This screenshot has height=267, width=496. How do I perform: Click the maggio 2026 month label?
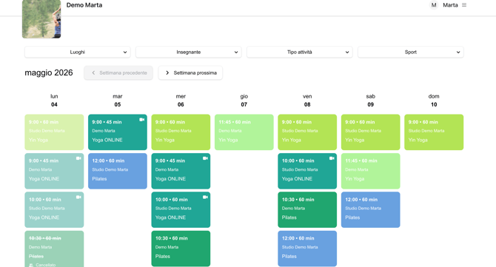coord(49,72)
